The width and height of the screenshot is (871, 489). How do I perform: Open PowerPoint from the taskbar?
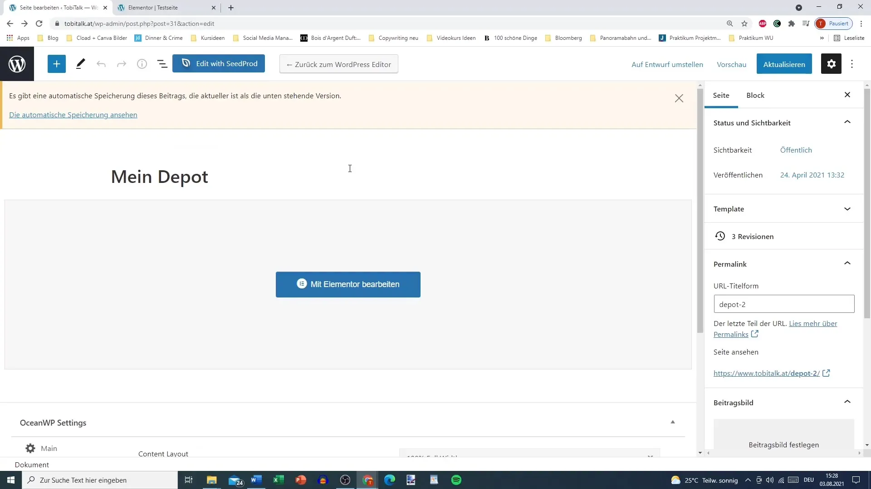(x=301, y=480)
